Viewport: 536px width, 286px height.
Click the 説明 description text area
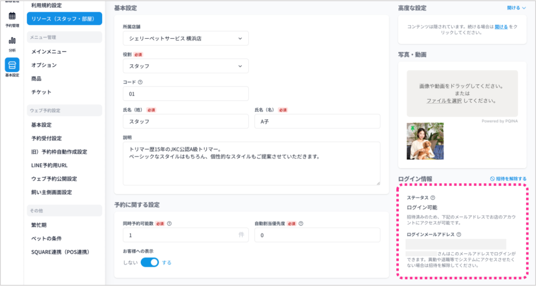[x=251, y=163]
